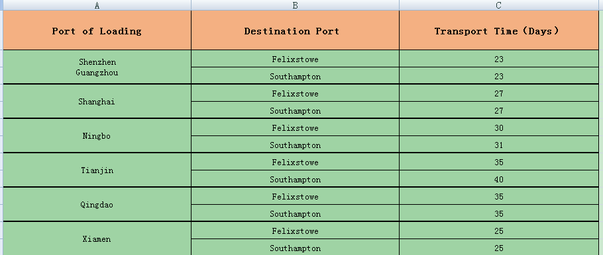Click the cell with transport time 31

499,145
